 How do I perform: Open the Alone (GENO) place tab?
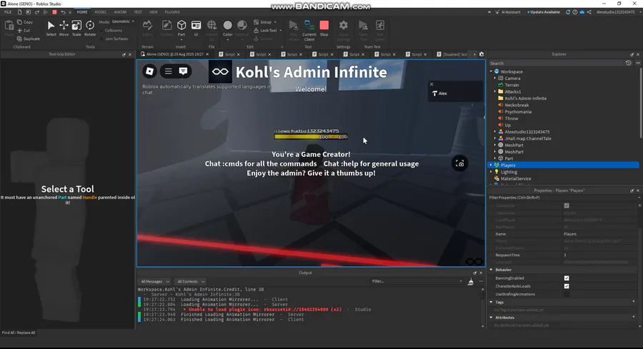[x=175, y=54]
